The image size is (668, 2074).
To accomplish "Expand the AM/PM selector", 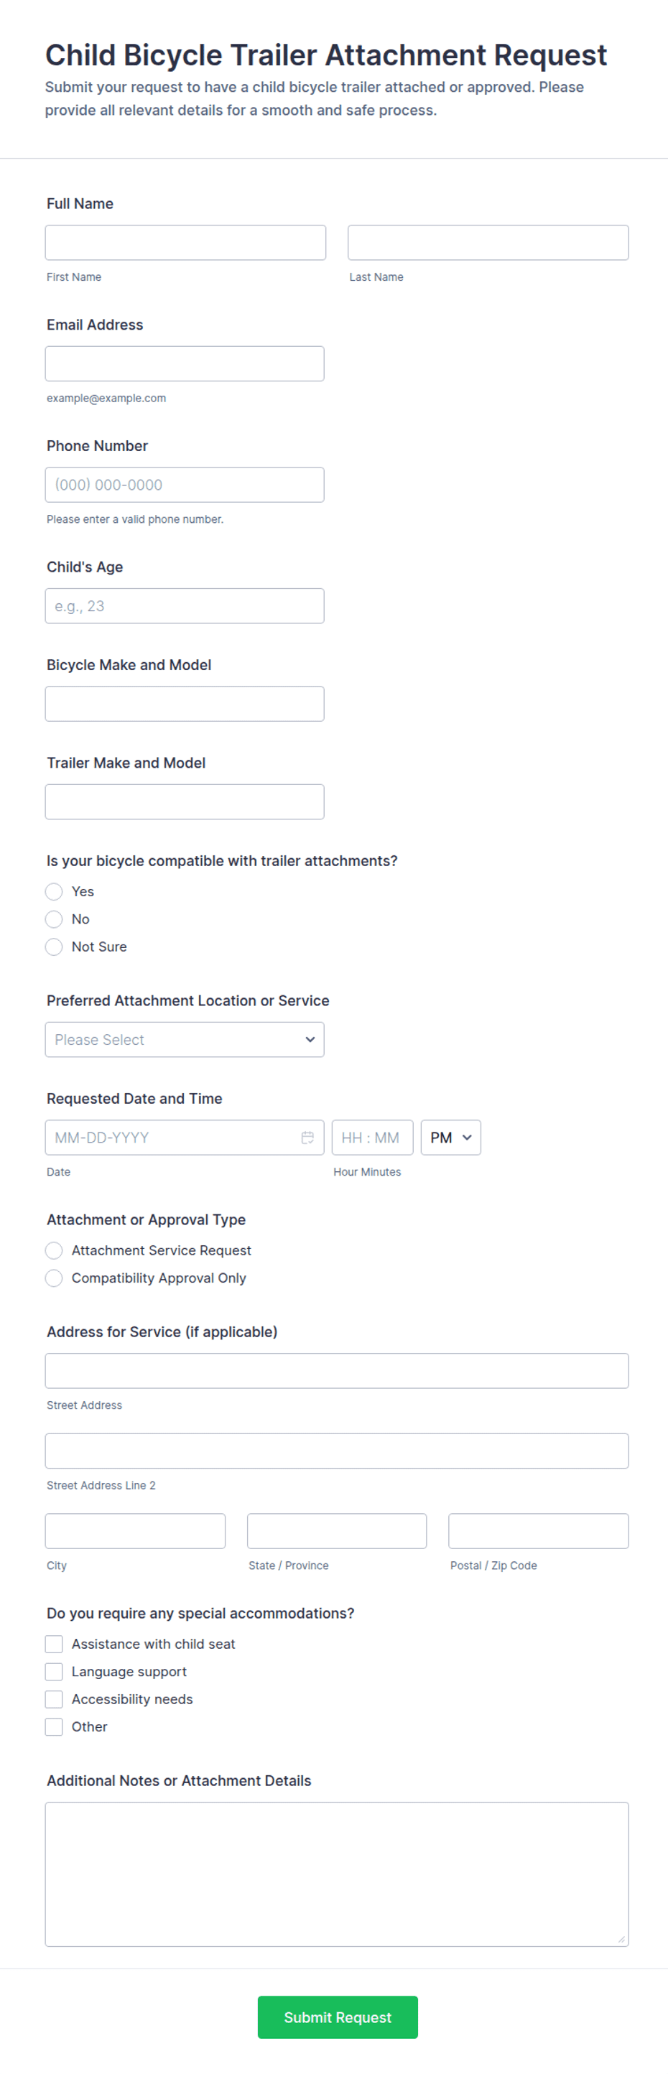I will pyautogui.click(x=450, y=1137).
